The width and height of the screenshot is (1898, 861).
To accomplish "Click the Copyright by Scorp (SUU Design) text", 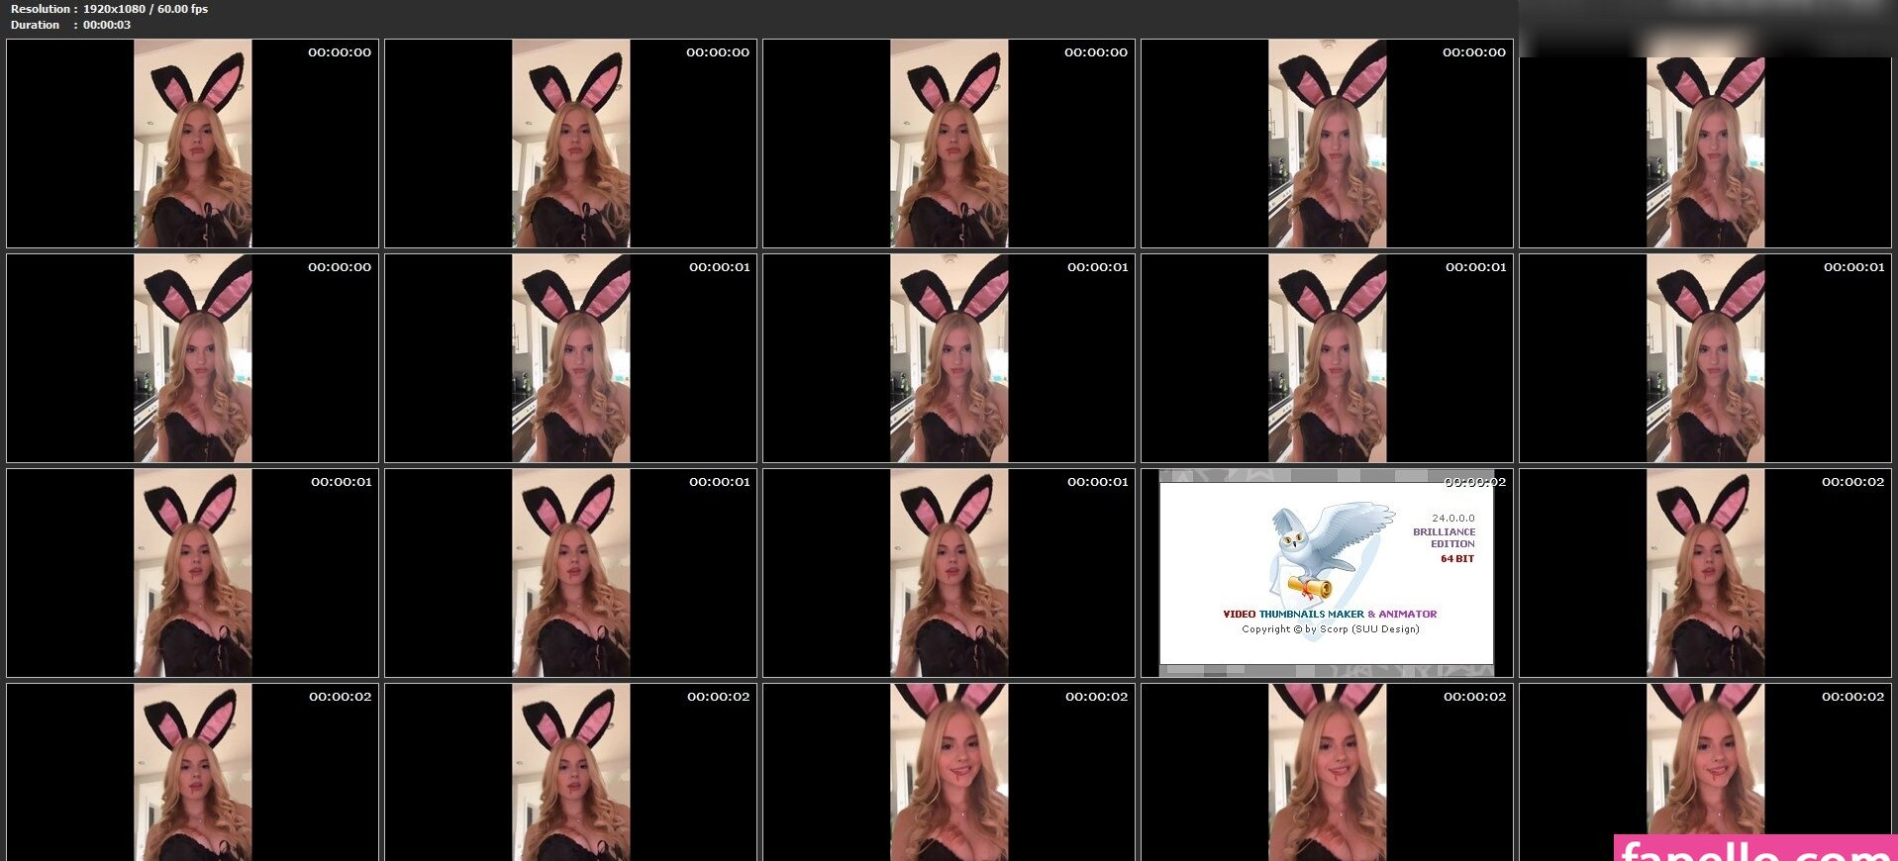I will pos(1330,629).
